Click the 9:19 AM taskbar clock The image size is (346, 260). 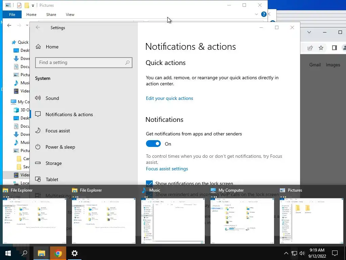317,253
